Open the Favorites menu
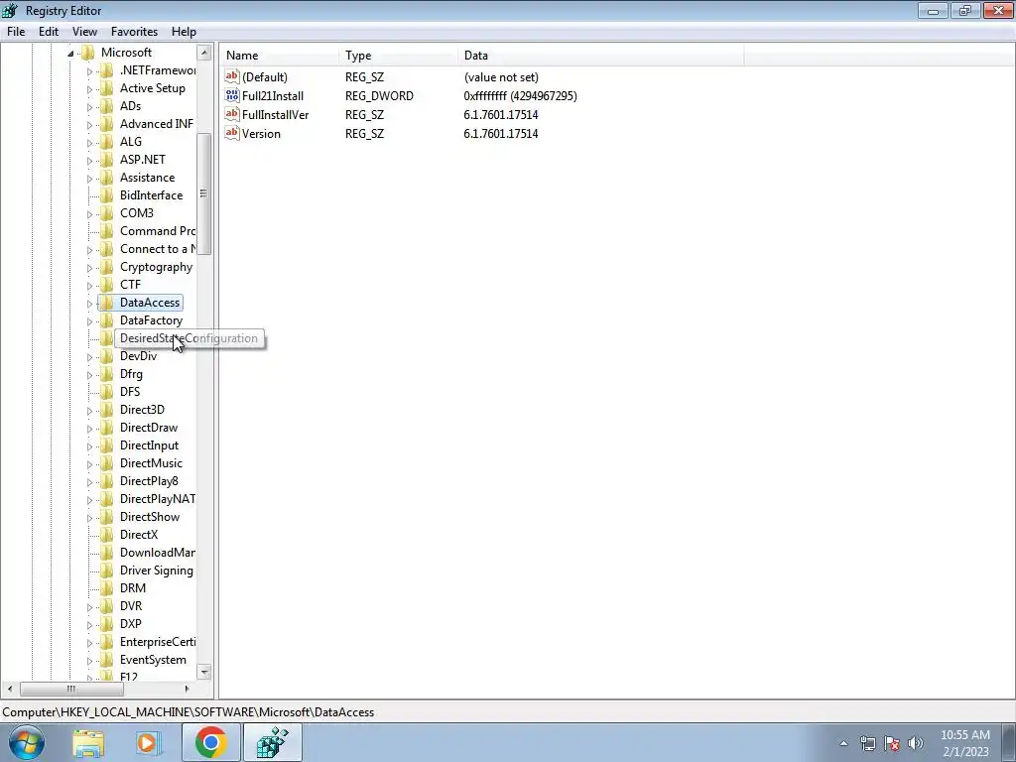The height and width of the screenshot is (762, 1016). [134, 31]
